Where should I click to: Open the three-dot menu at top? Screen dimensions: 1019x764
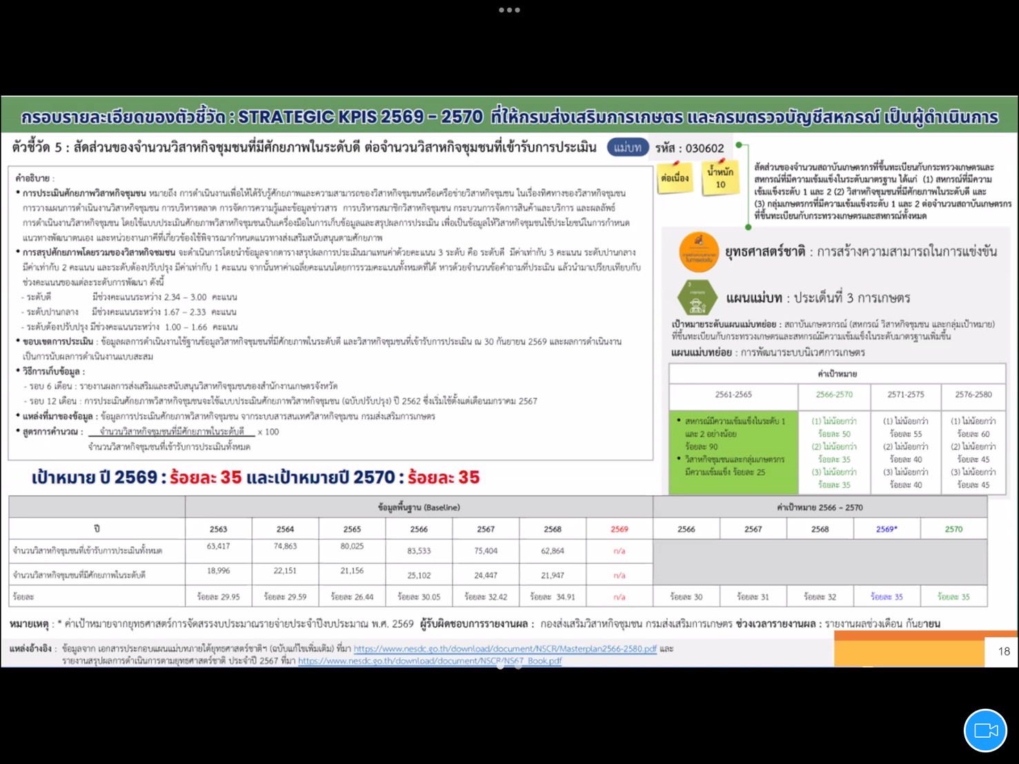[x=509, y=10]
